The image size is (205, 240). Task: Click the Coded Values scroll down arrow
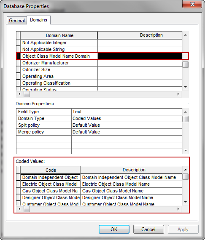(x=186, y=202)
